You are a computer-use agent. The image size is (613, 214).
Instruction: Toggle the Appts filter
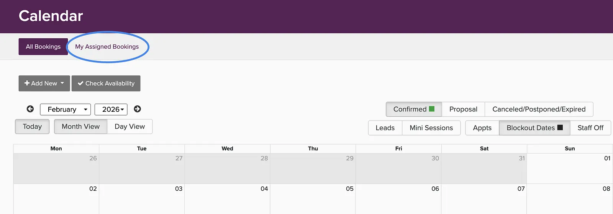point(482,128)
